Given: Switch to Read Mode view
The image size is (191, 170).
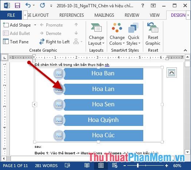Looking at the screenshot, I should click(87, 166).
